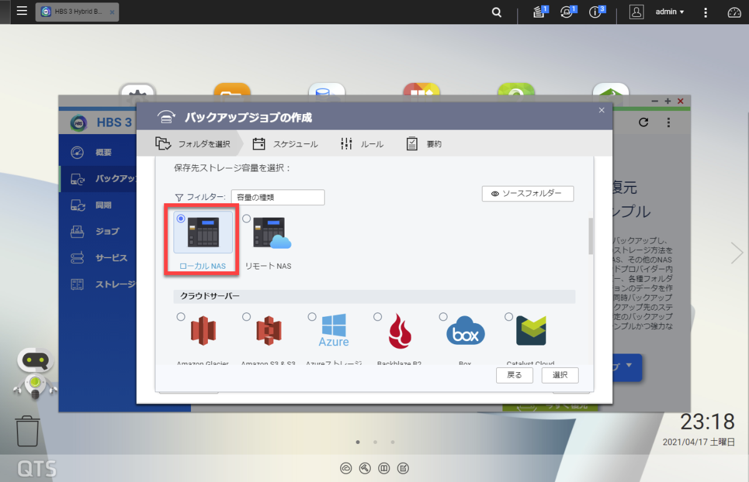Click the 選択 select button
This screenshot has height=482, width=749.
pyautogui.click(x=561, y=375)
